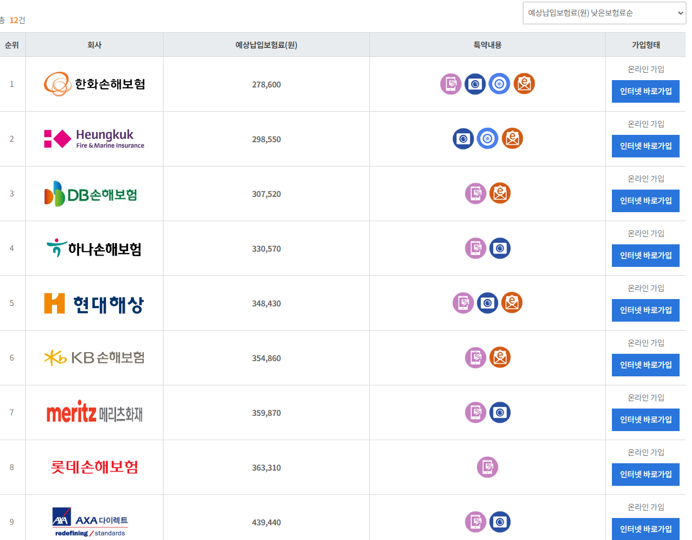Click 인터넷 바로가입 for KB손해보험
Viewport: 692px width, 540px height.
coord(646,365)
